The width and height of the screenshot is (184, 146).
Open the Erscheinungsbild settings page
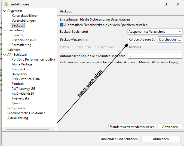click(24, 40)
